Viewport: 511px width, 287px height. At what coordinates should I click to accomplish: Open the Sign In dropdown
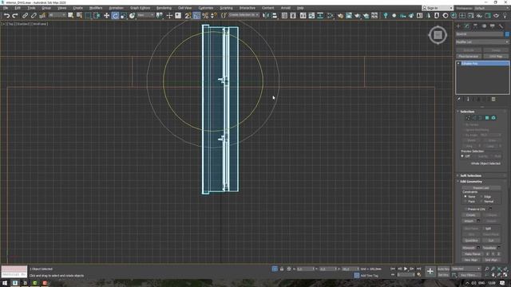437,8
